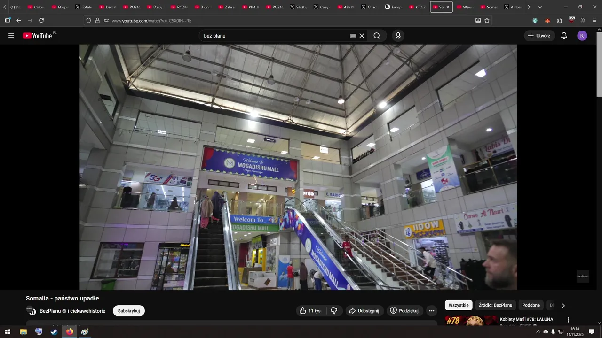
Task: Open Kobiety Mafii #78 thumbnail
Action: coord(471,321)
